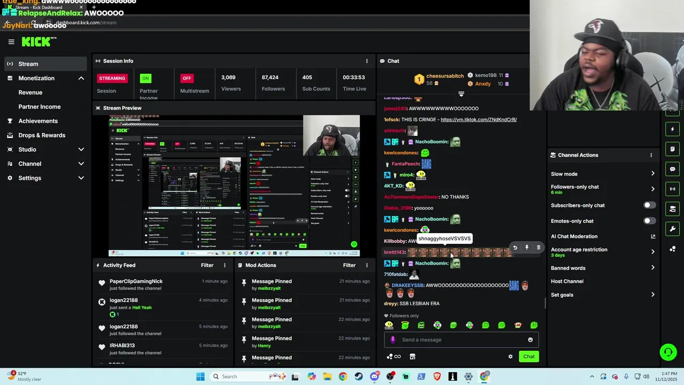Click the chat scrollbar
The width and height of the screenshot is (684, 385).
click(545, 303)
